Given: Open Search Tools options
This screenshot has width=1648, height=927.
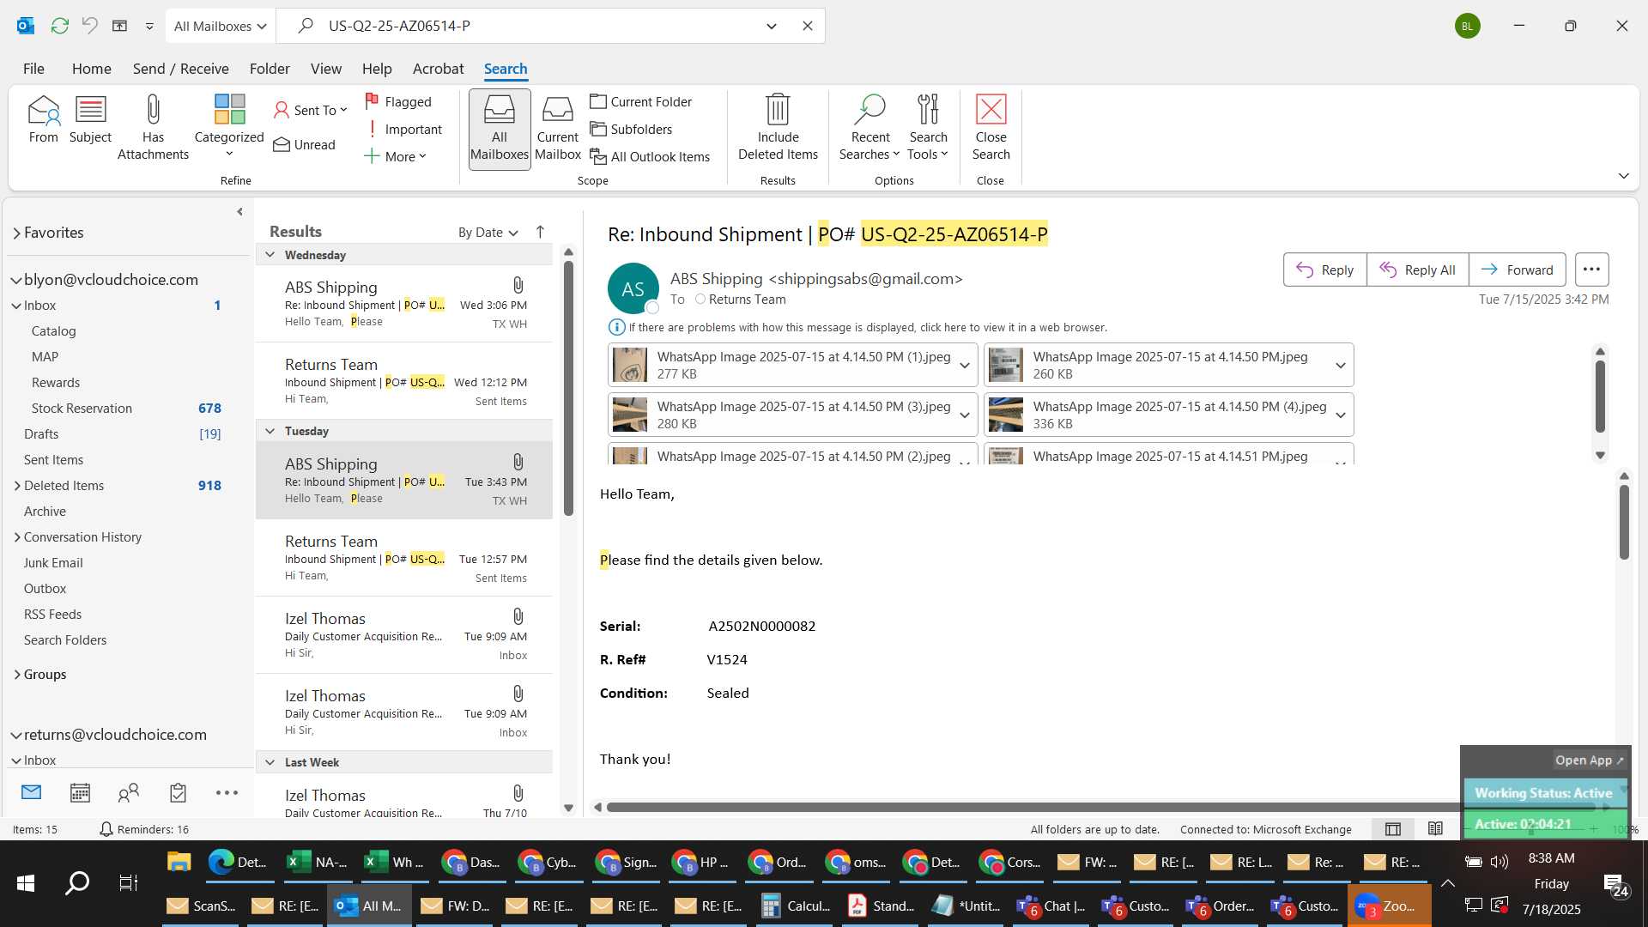Looking at the screenshot, I should (928, 127).
